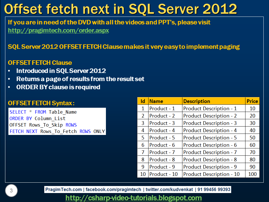The height and width of the screenshot is (202, 269).
Task: Click the Id column header
Action: [143, 101]
